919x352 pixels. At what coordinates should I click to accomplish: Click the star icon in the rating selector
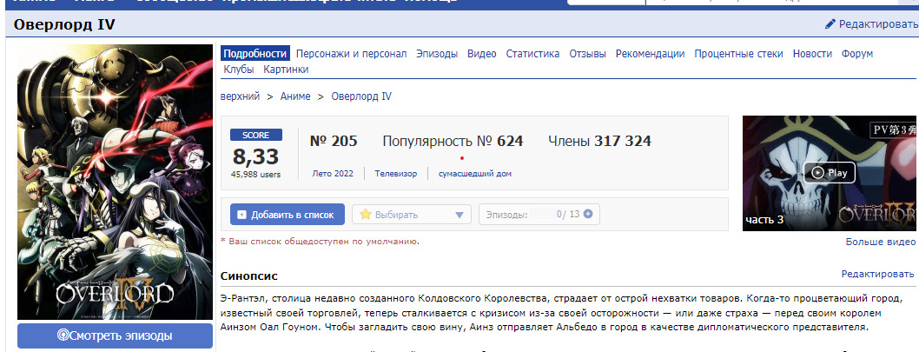click(366, 215)
